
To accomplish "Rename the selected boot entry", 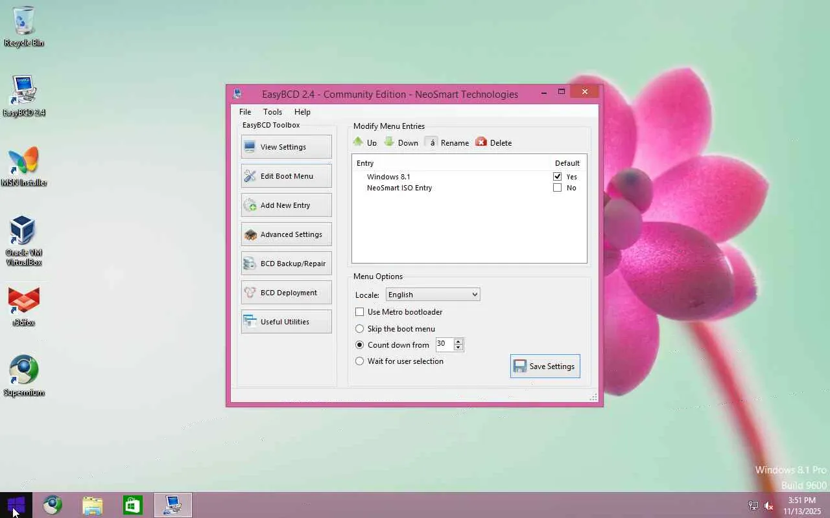I will (447, 142).
